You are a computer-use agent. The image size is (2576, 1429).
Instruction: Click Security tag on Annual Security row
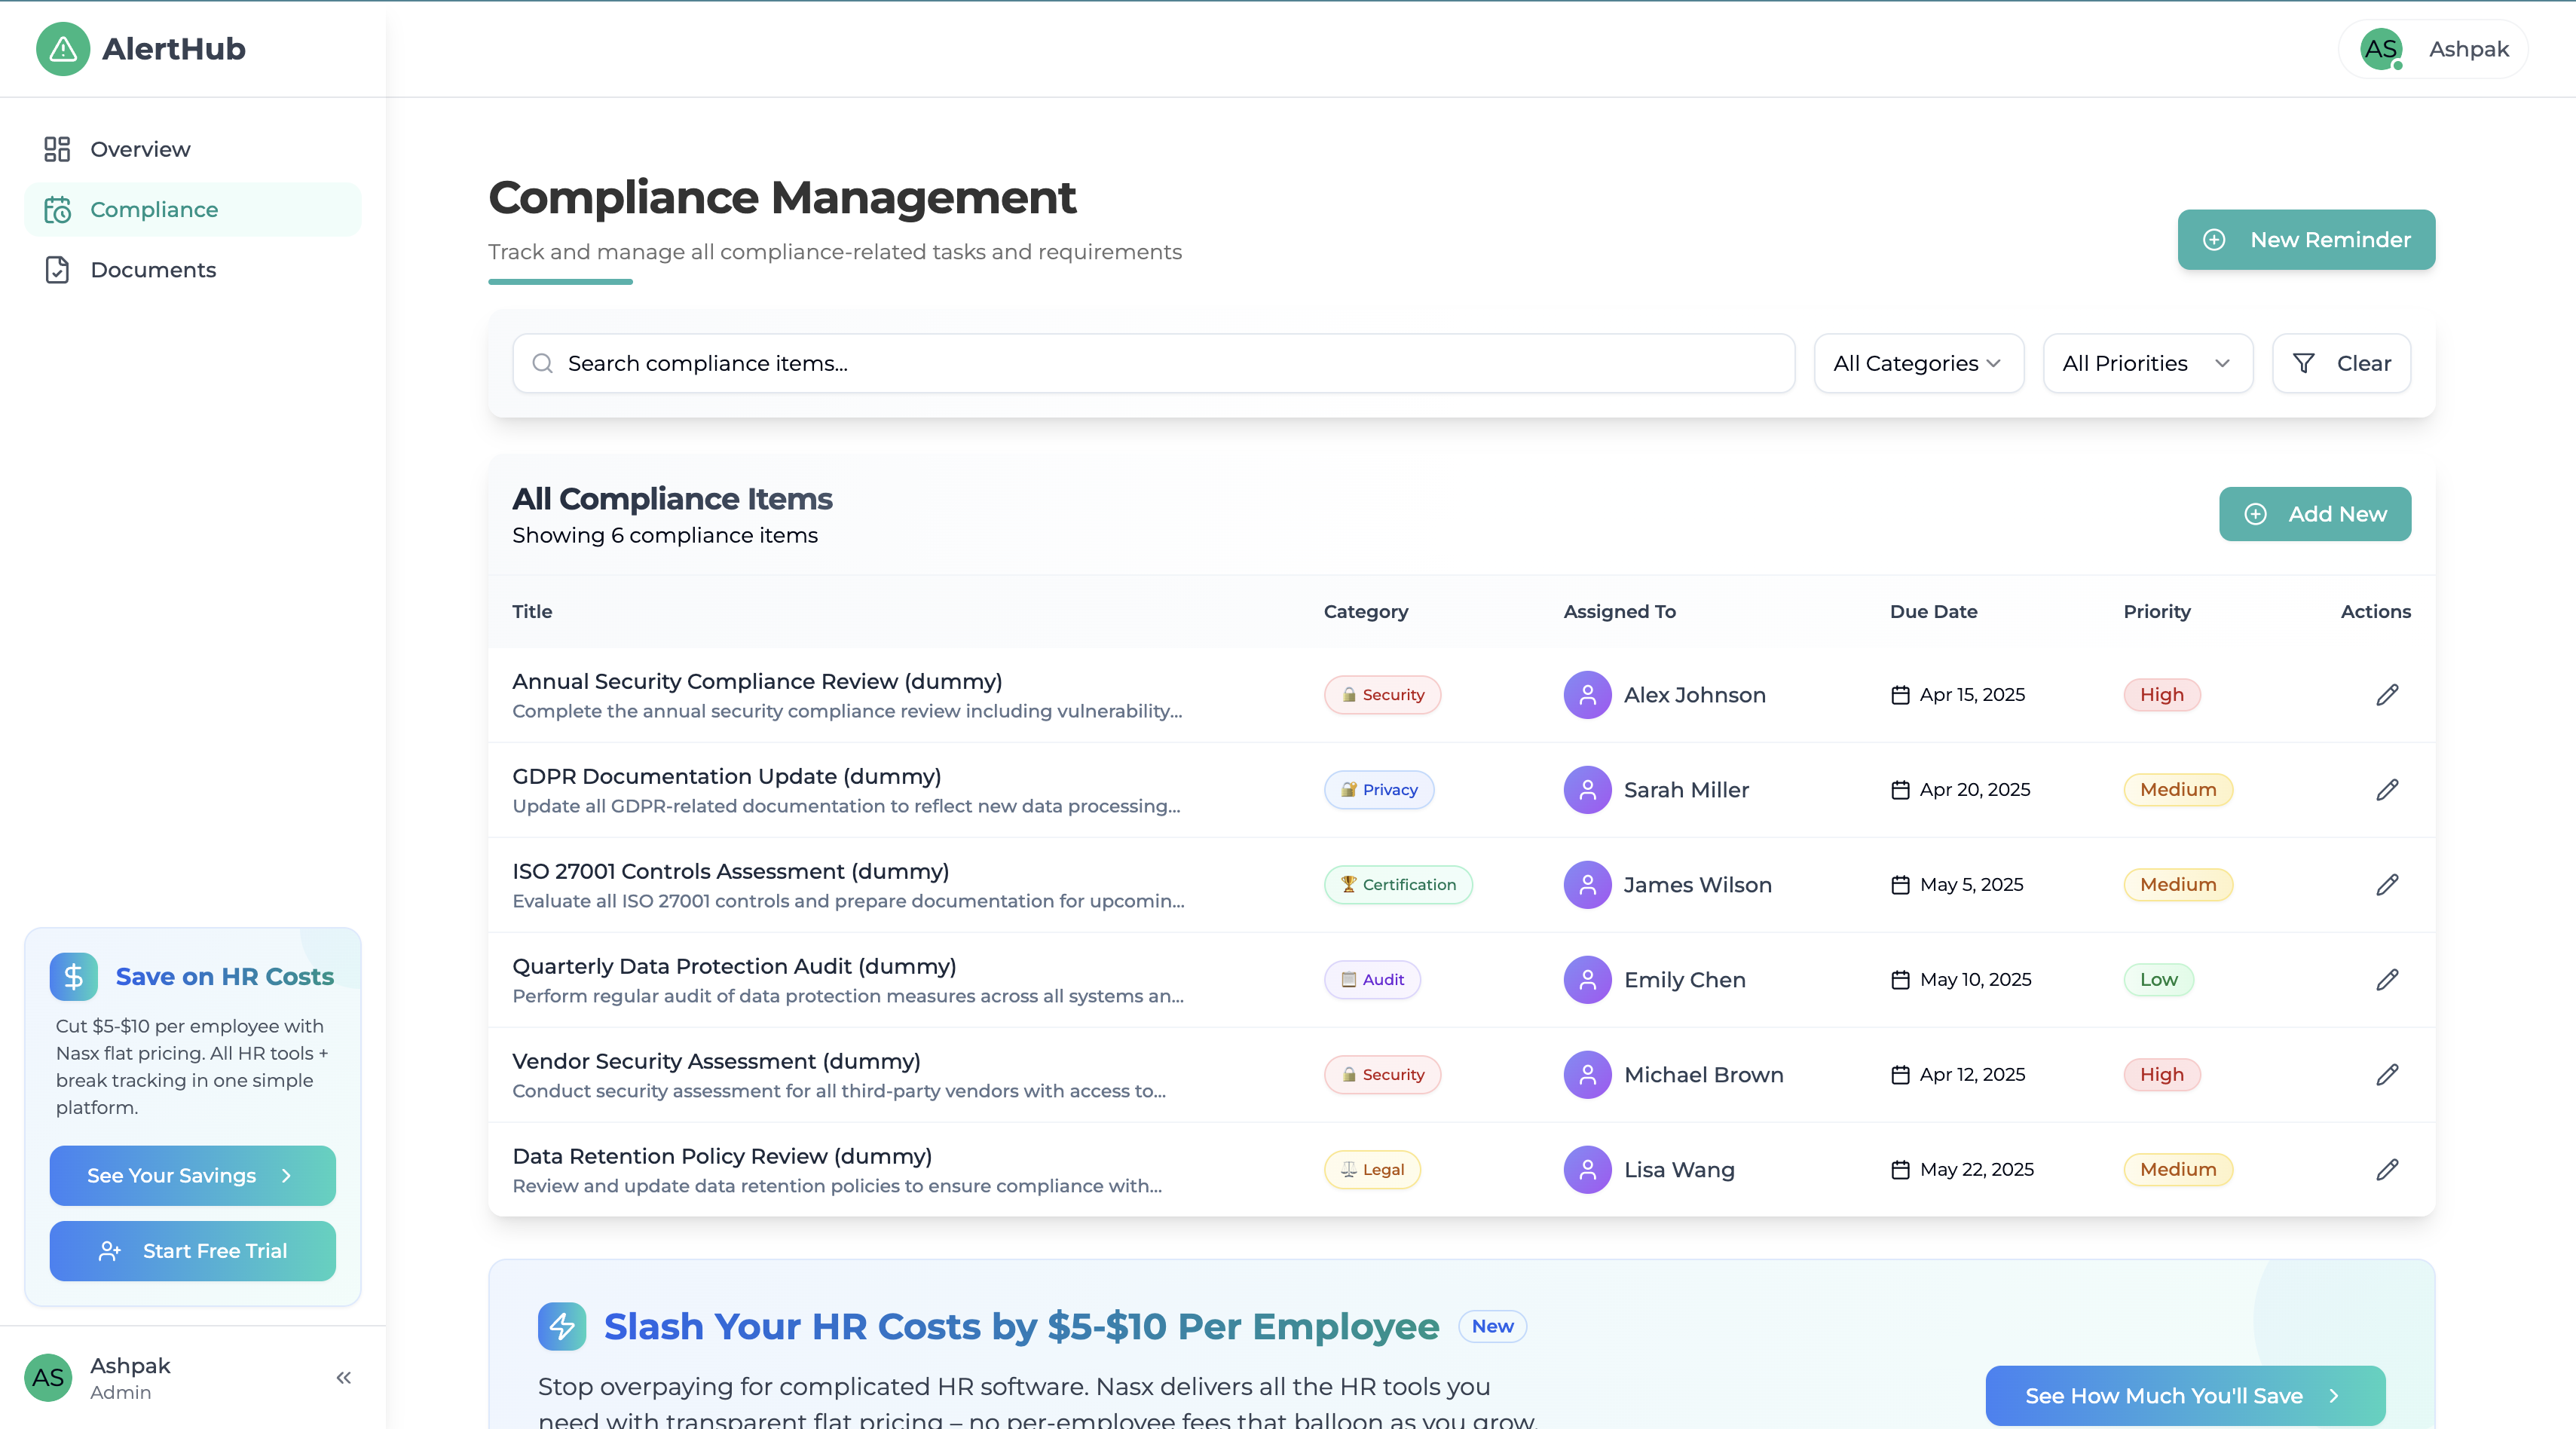pyautogui.click(x=1382, y=695)
